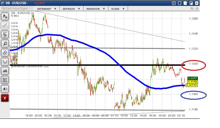Click the red X delete drawings button
Viewport: 220px width, 128px height.
coord(5,98)
